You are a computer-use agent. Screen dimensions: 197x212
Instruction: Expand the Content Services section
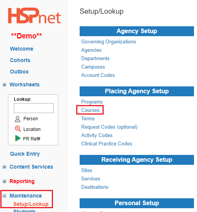point(5,167)
